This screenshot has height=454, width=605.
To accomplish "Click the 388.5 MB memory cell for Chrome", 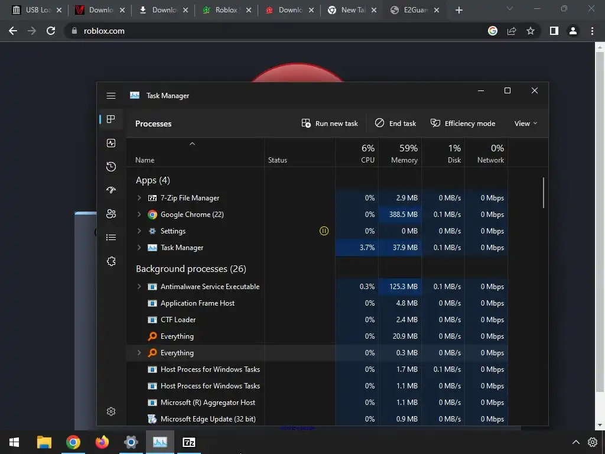I will pyautogui.click(x=400, y=214).
